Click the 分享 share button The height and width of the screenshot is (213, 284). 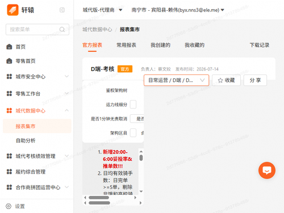tap(255, 80)
